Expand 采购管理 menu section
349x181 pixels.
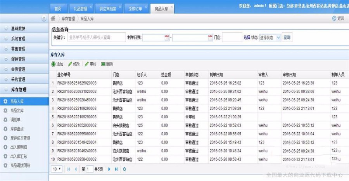tap(24, 79)
